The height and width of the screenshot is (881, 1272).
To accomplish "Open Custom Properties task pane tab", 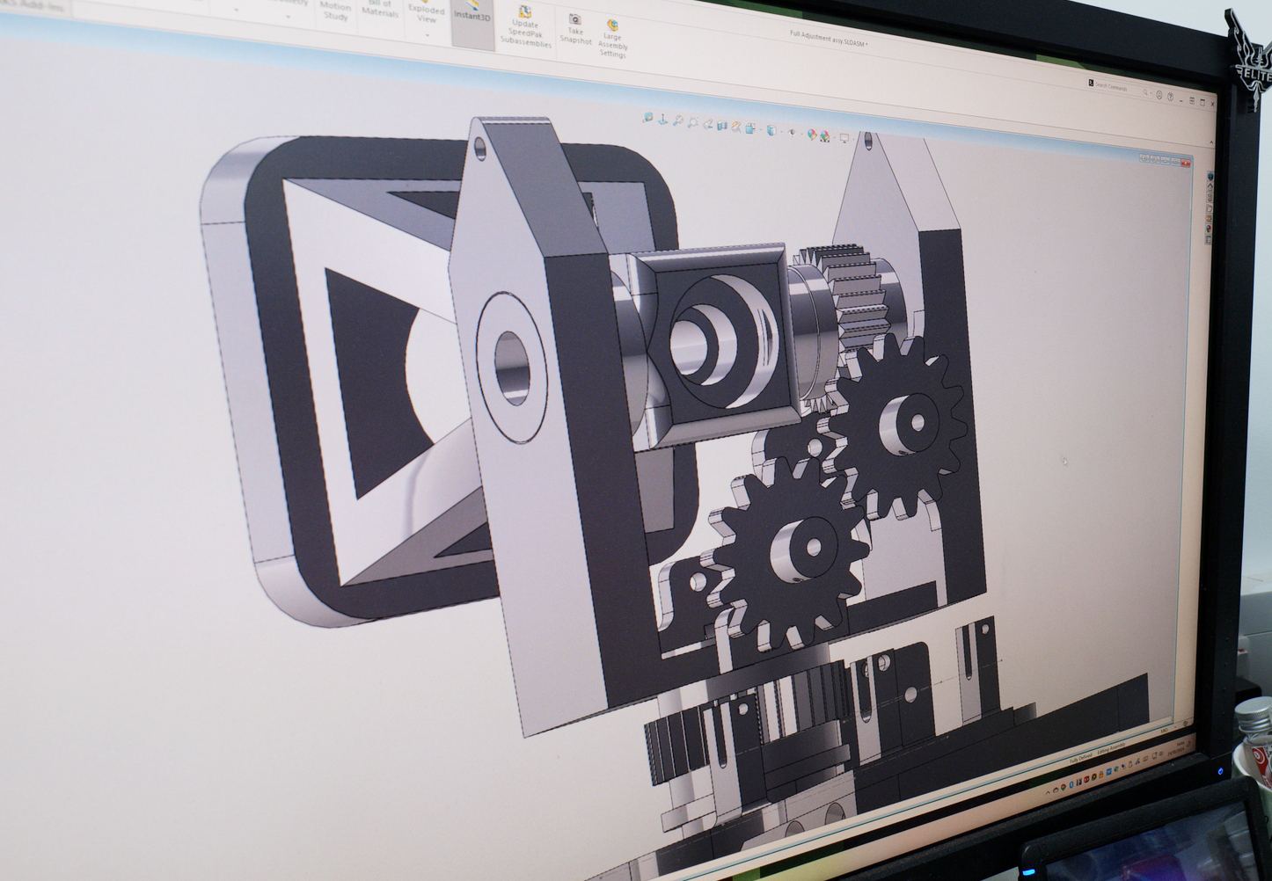I will (x=1210, y=240).
